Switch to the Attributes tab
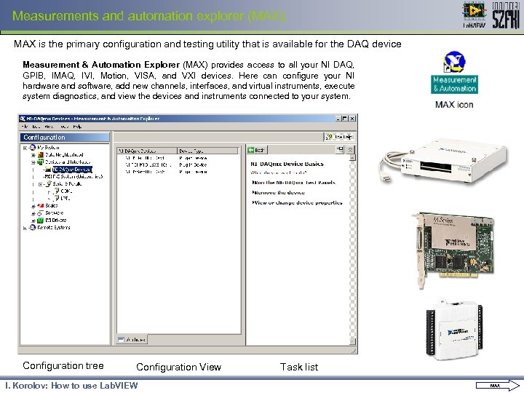This screenshot has height=393, width=524. point(132,340)
